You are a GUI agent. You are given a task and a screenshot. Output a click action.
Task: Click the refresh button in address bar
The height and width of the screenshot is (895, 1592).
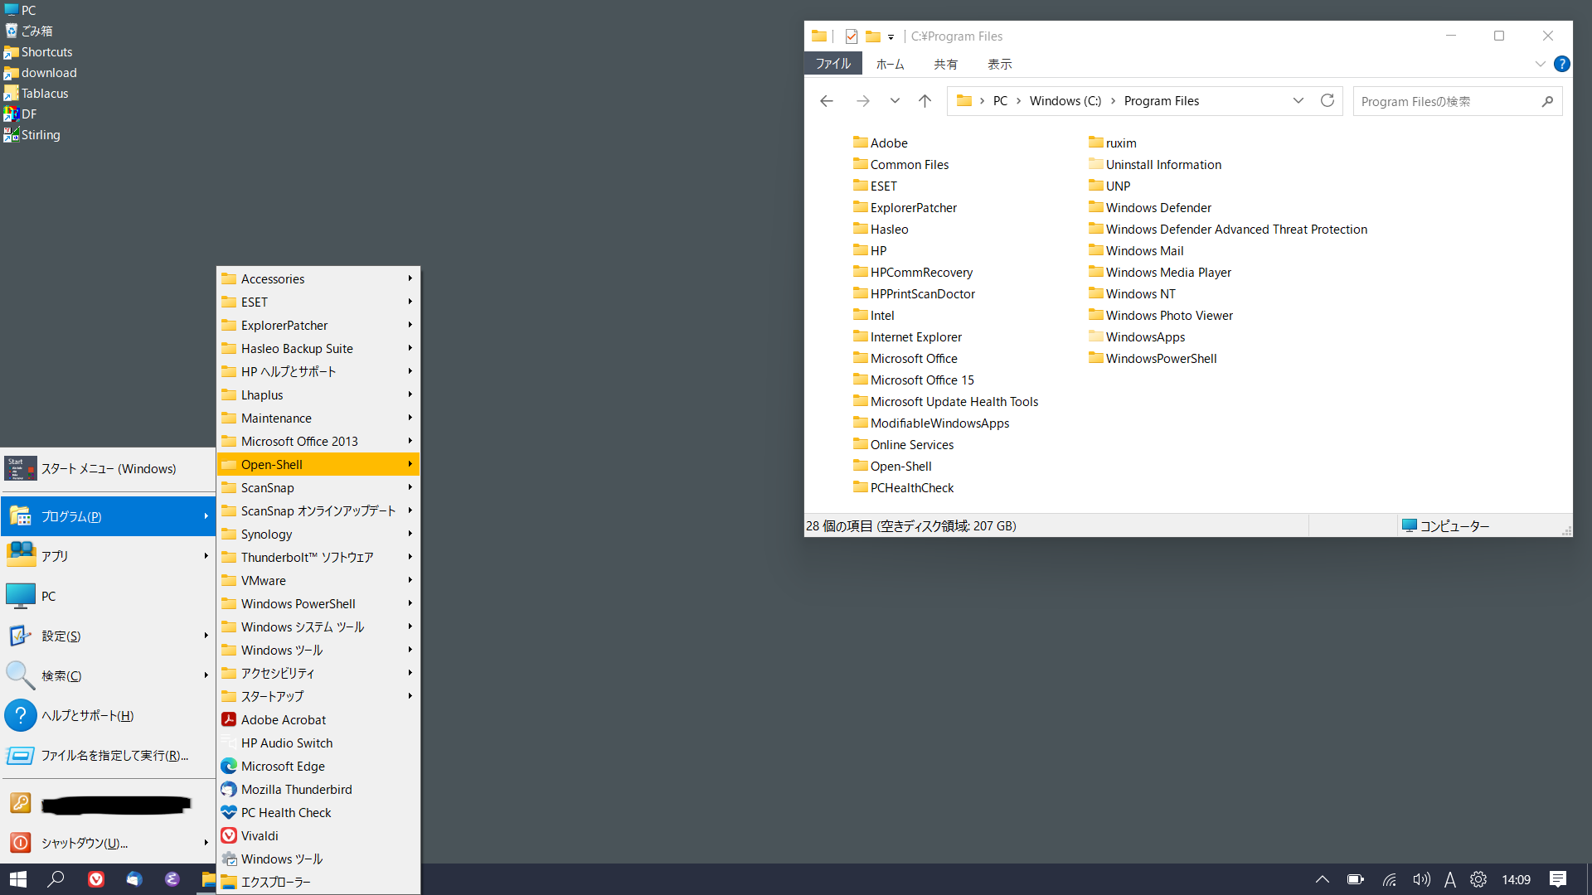(1327, 100)
